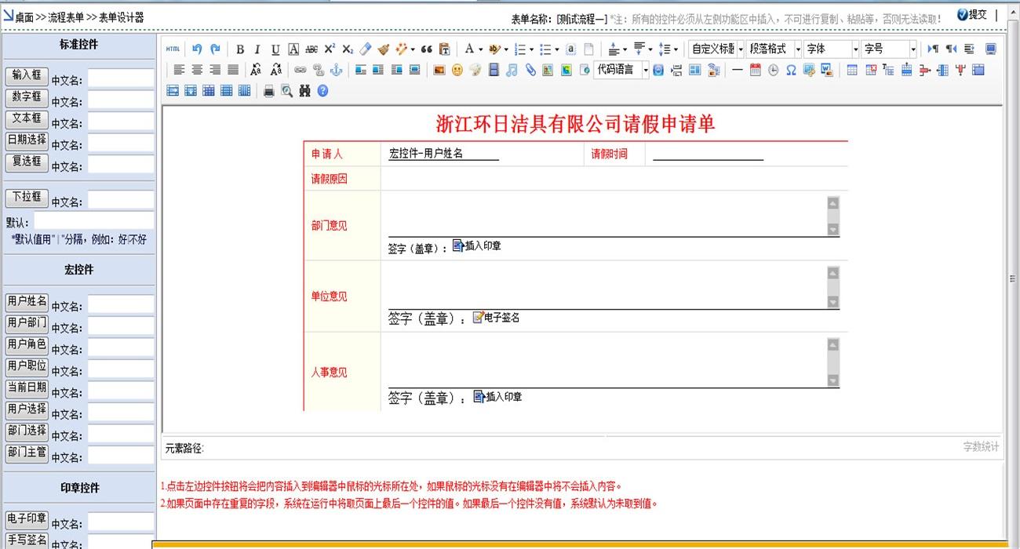The width and height of the screenshot is (1020, 549).
Task: Go to 桌面 in the breadcrumb
Action: click(x=24, y=17)
